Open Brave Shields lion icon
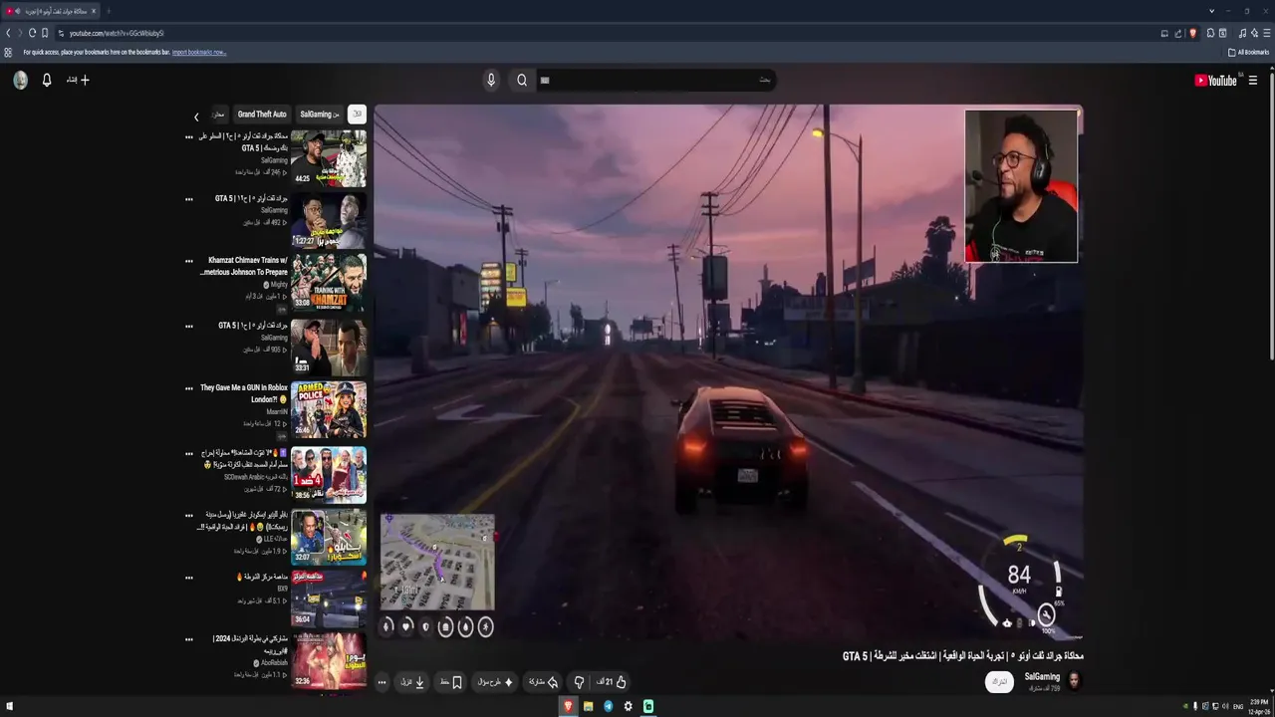Screen dimensions: 1275x717 coord(1192,33)
